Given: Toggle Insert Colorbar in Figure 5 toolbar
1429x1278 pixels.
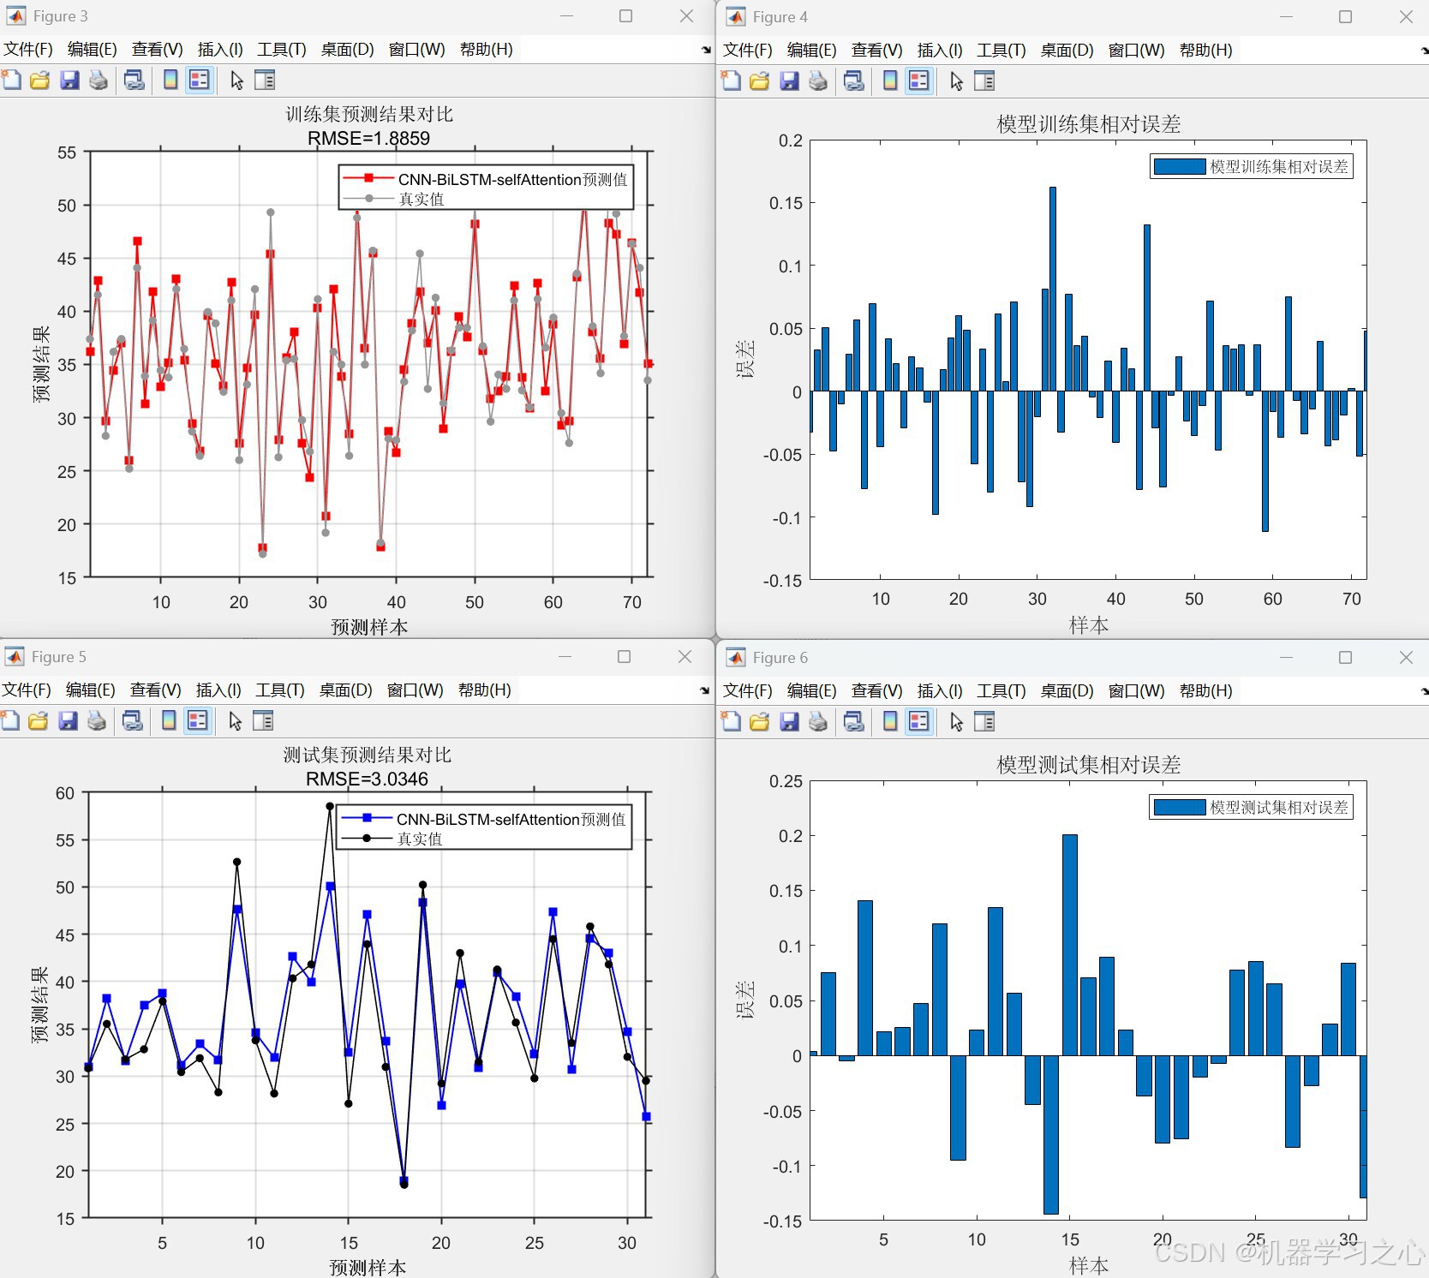Looking at the screenshot, I should click(x=169, y=721).
